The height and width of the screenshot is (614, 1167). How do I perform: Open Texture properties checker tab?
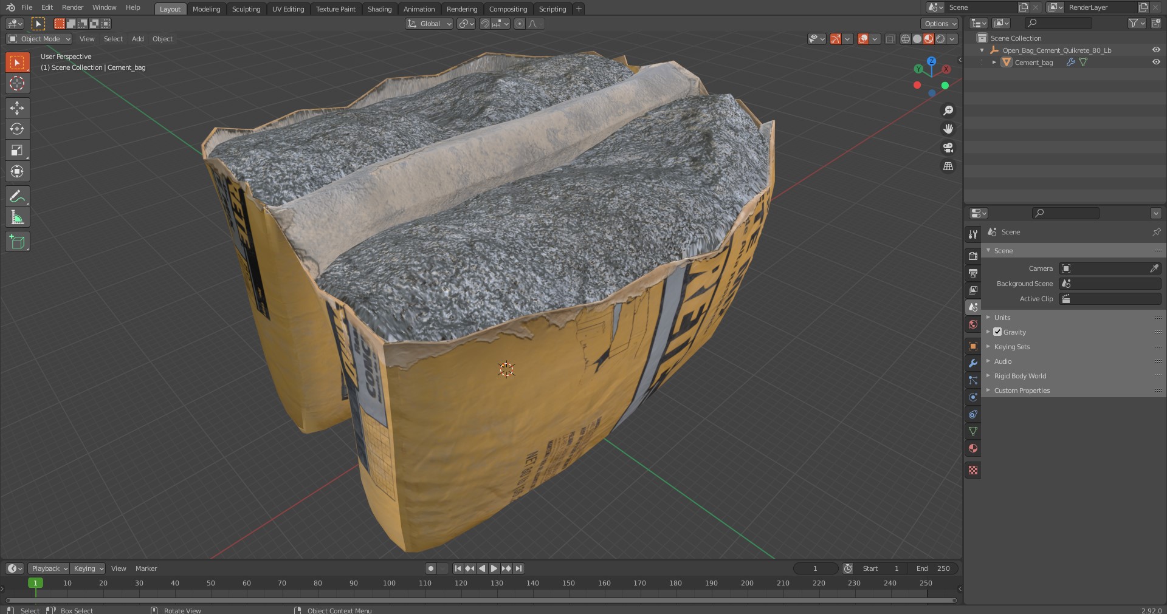click(x=973, y=470)
